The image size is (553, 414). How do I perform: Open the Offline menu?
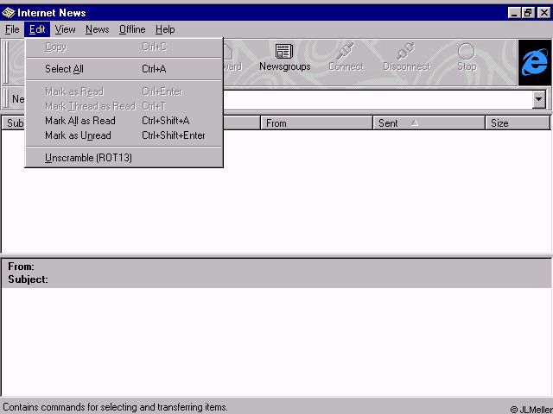point(132,29)
